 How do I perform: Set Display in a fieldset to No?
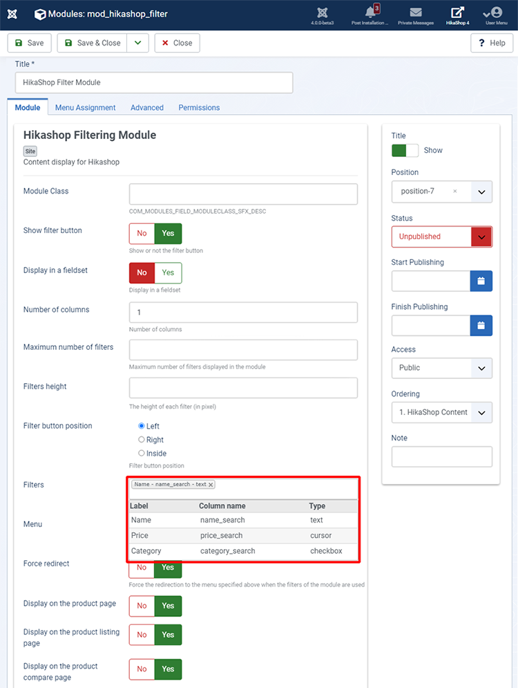pos(142,272)
